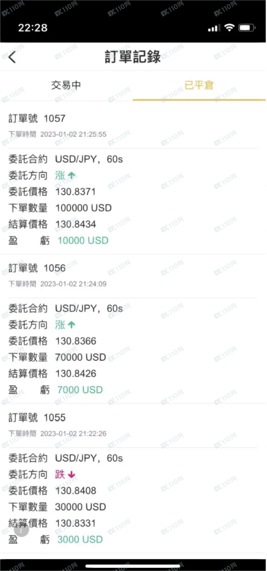This screenshot has width=267, height=571.
Task: Open order number 1057 header
Action: click(37, 118)
